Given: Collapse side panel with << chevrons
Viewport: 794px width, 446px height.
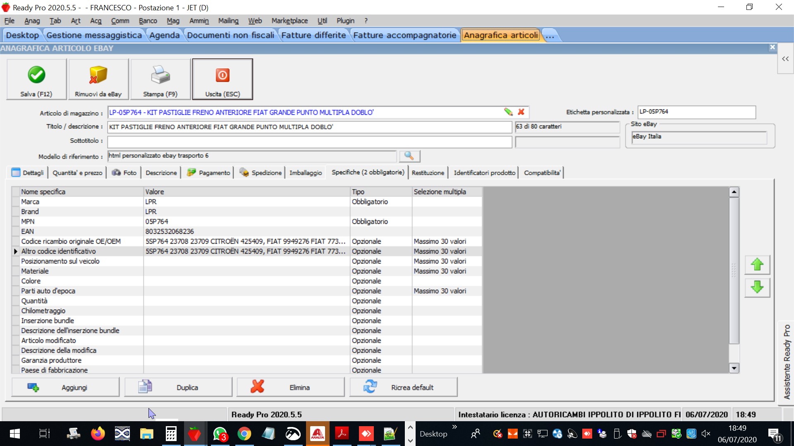Looking at the screenshot, I should [x=785, y=59].
